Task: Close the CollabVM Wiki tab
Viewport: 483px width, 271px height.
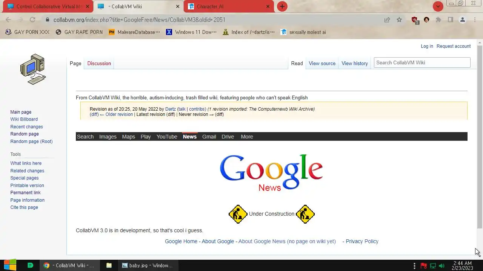Action: coord(178,6)
